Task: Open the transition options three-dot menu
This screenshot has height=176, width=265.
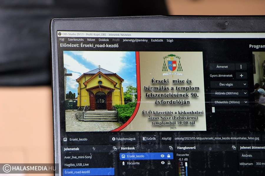Action: coord(241,67)
